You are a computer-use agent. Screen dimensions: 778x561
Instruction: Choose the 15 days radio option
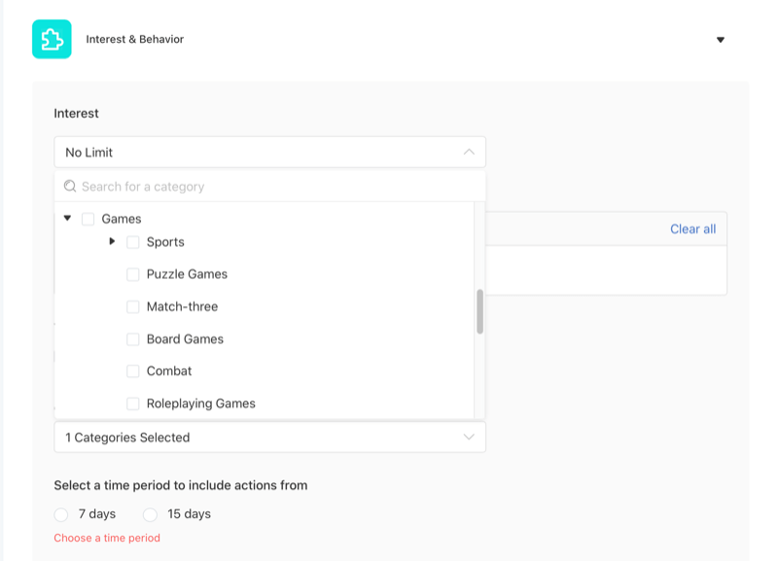pos(151,514)
